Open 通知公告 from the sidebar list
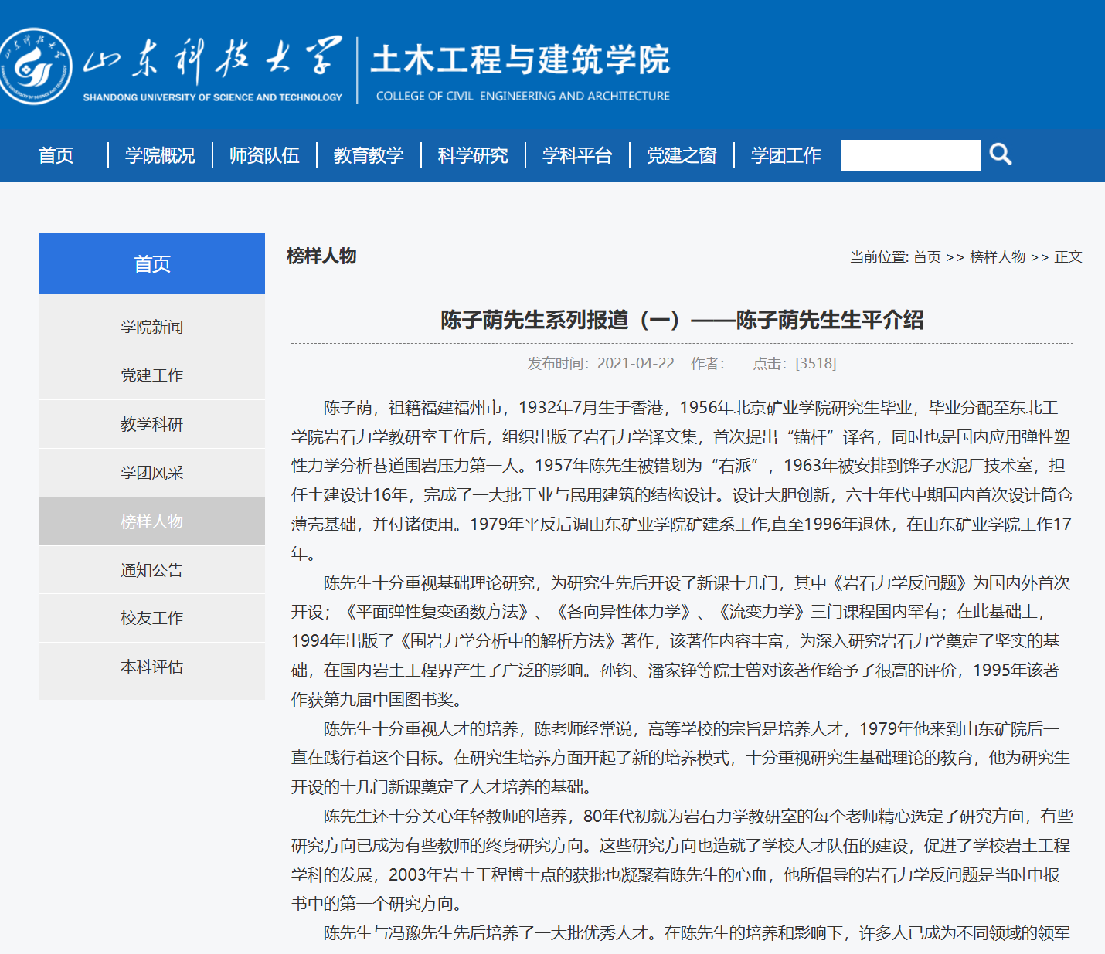Image resolution: width=1105 pixels, height=954 pixels. [152, 570]
